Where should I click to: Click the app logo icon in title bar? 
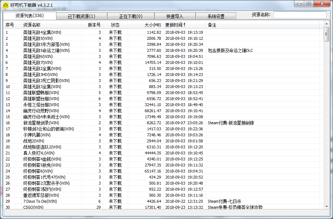[6, 5]
